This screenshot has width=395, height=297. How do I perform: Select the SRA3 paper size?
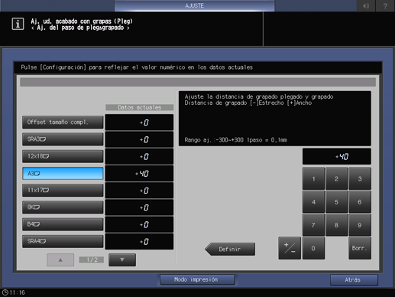[x=63, y=139]
